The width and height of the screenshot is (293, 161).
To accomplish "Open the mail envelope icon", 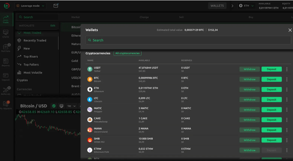I will tap(56, 6).
